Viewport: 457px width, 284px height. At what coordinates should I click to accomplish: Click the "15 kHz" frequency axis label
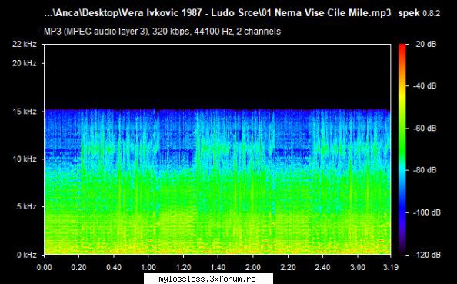(x=25, y=112)
